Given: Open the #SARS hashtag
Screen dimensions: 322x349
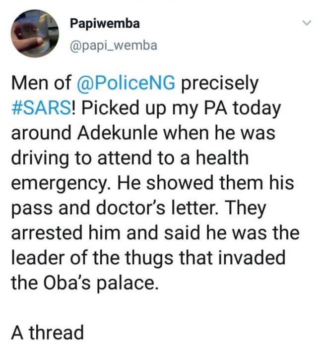Looking at the screenshot, I should (42, 108).
